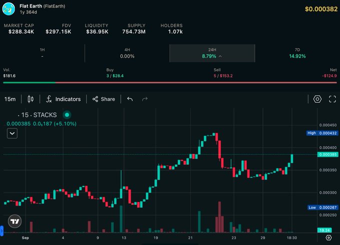Click the blue side panel handle
Image resolution: width=340 pixels, height=245 pixels.
coord(1,230)
